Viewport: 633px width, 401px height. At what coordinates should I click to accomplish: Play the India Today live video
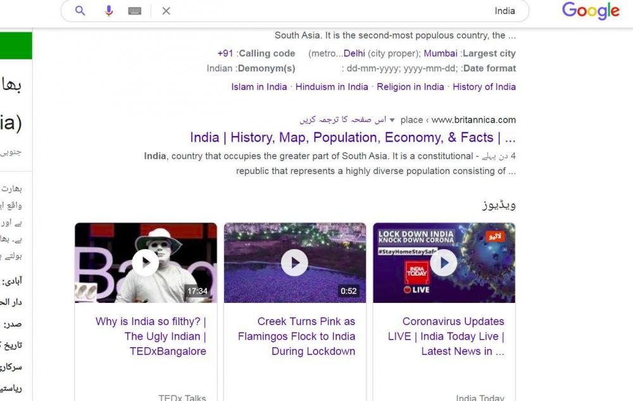[444, 262]
